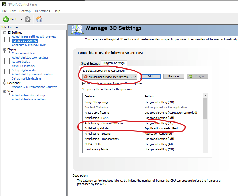
Task: Open the Edit menu
Action: 13,11
